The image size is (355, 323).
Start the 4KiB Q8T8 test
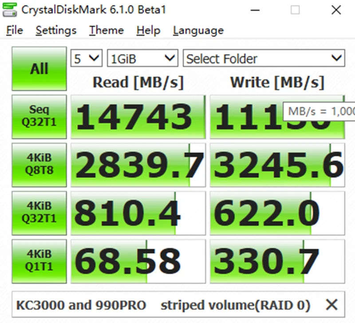(x=39, y=165)
